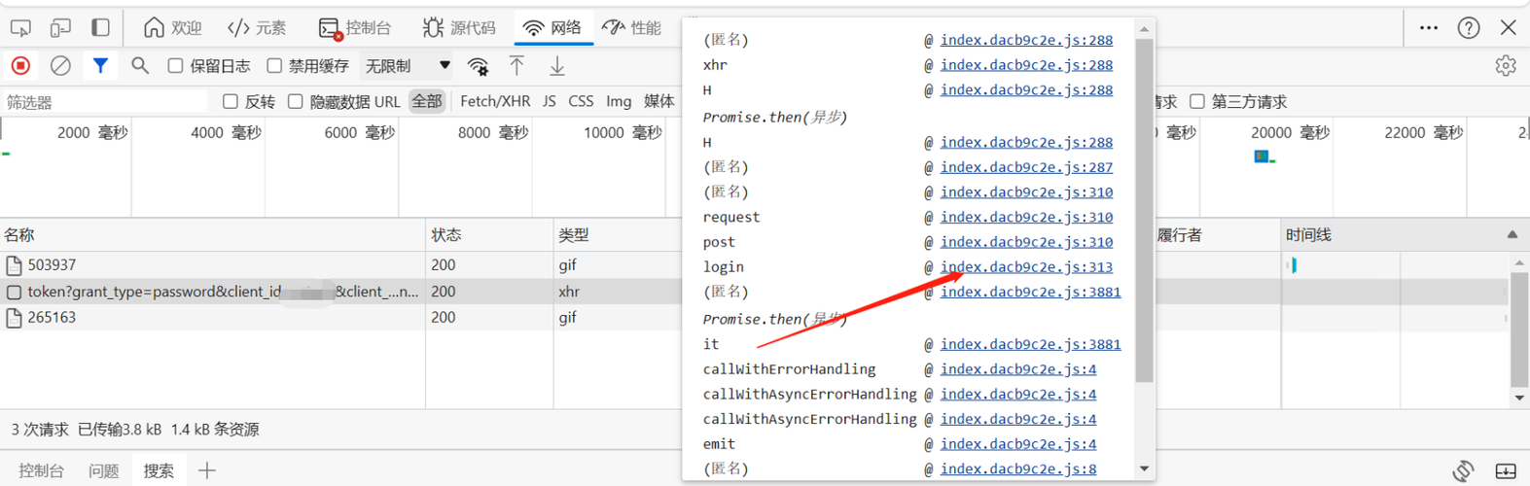This screenshot has height=486, width=1530.
Task: Select request 265163
Action: point(52,317)
